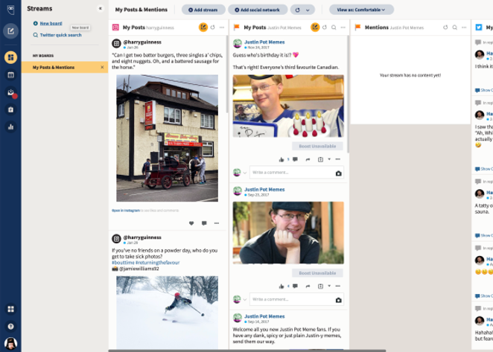Collapse the Streams panel
Image resolution: width=493 pixels, height=352 pixels.
click(x=101, y=8)
